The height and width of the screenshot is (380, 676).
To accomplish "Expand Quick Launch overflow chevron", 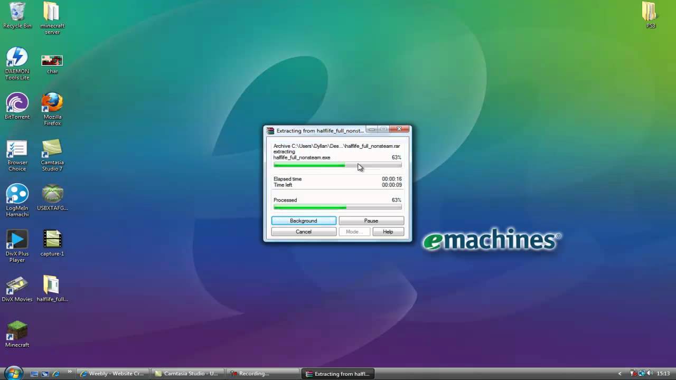I will (70, 372).
